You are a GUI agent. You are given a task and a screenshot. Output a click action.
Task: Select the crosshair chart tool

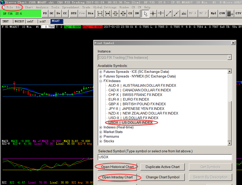click(x=153, y=13)
